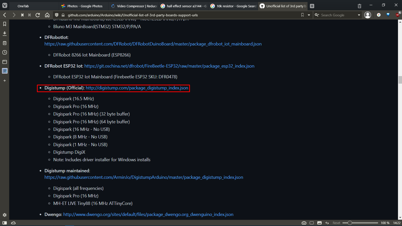Click 'Digispark (all frequencies)' list item

[78, 188]
